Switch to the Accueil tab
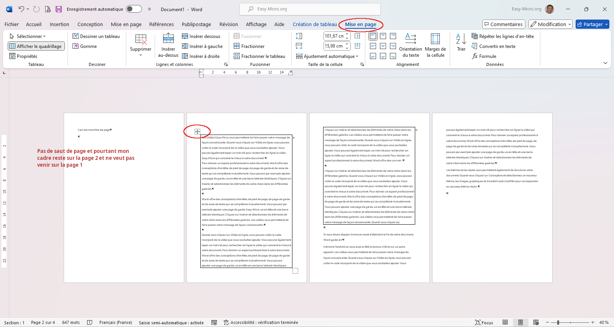The image size is (614, 327). (34, 24)
